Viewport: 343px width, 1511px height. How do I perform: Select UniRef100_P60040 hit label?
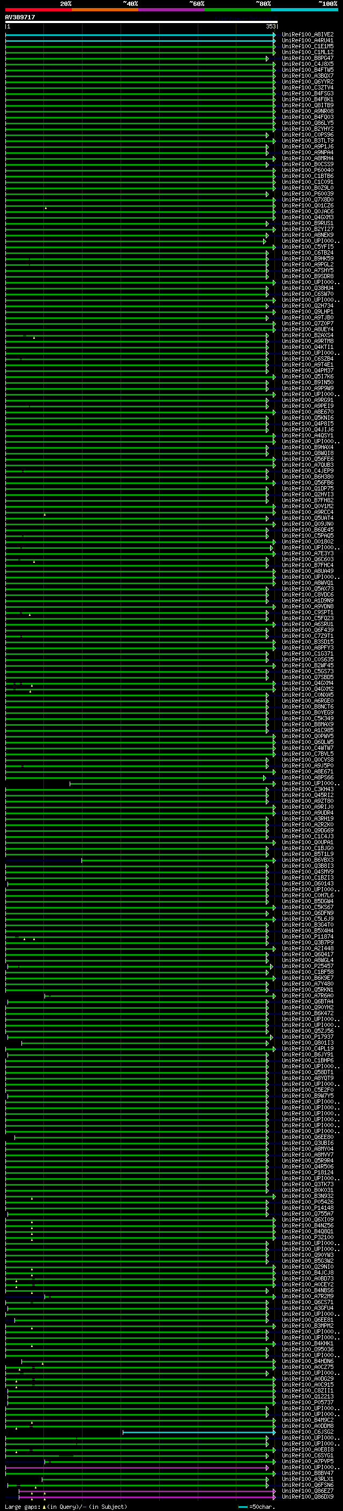307,170
